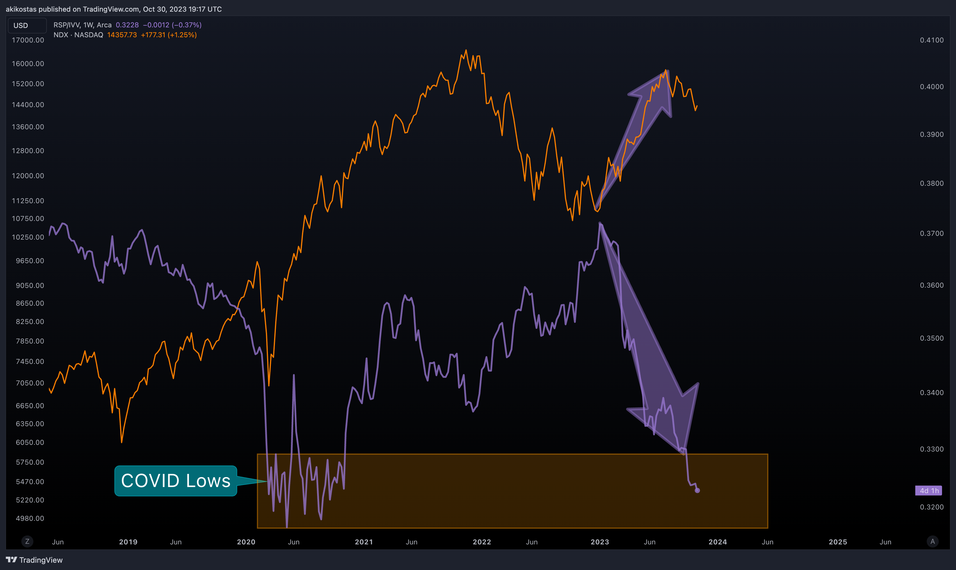
Task: Click the 0.3200 right scale label
Action: click(x=932, y=507)
